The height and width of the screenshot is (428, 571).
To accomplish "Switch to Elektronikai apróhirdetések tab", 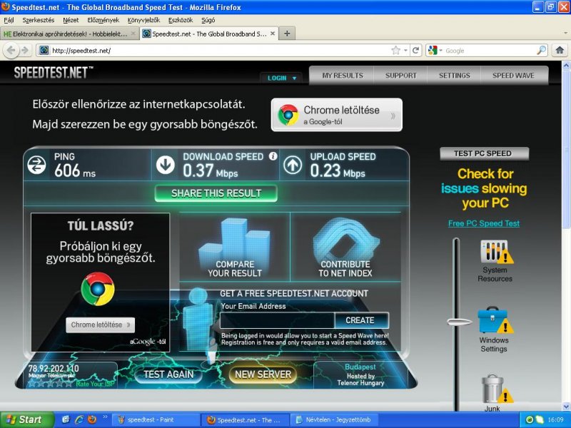I will 69,34.
